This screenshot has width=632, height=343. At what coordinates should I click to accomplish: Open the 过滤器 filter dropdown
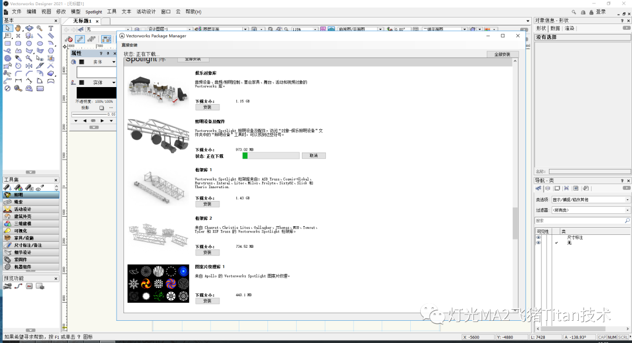[590, 210]
